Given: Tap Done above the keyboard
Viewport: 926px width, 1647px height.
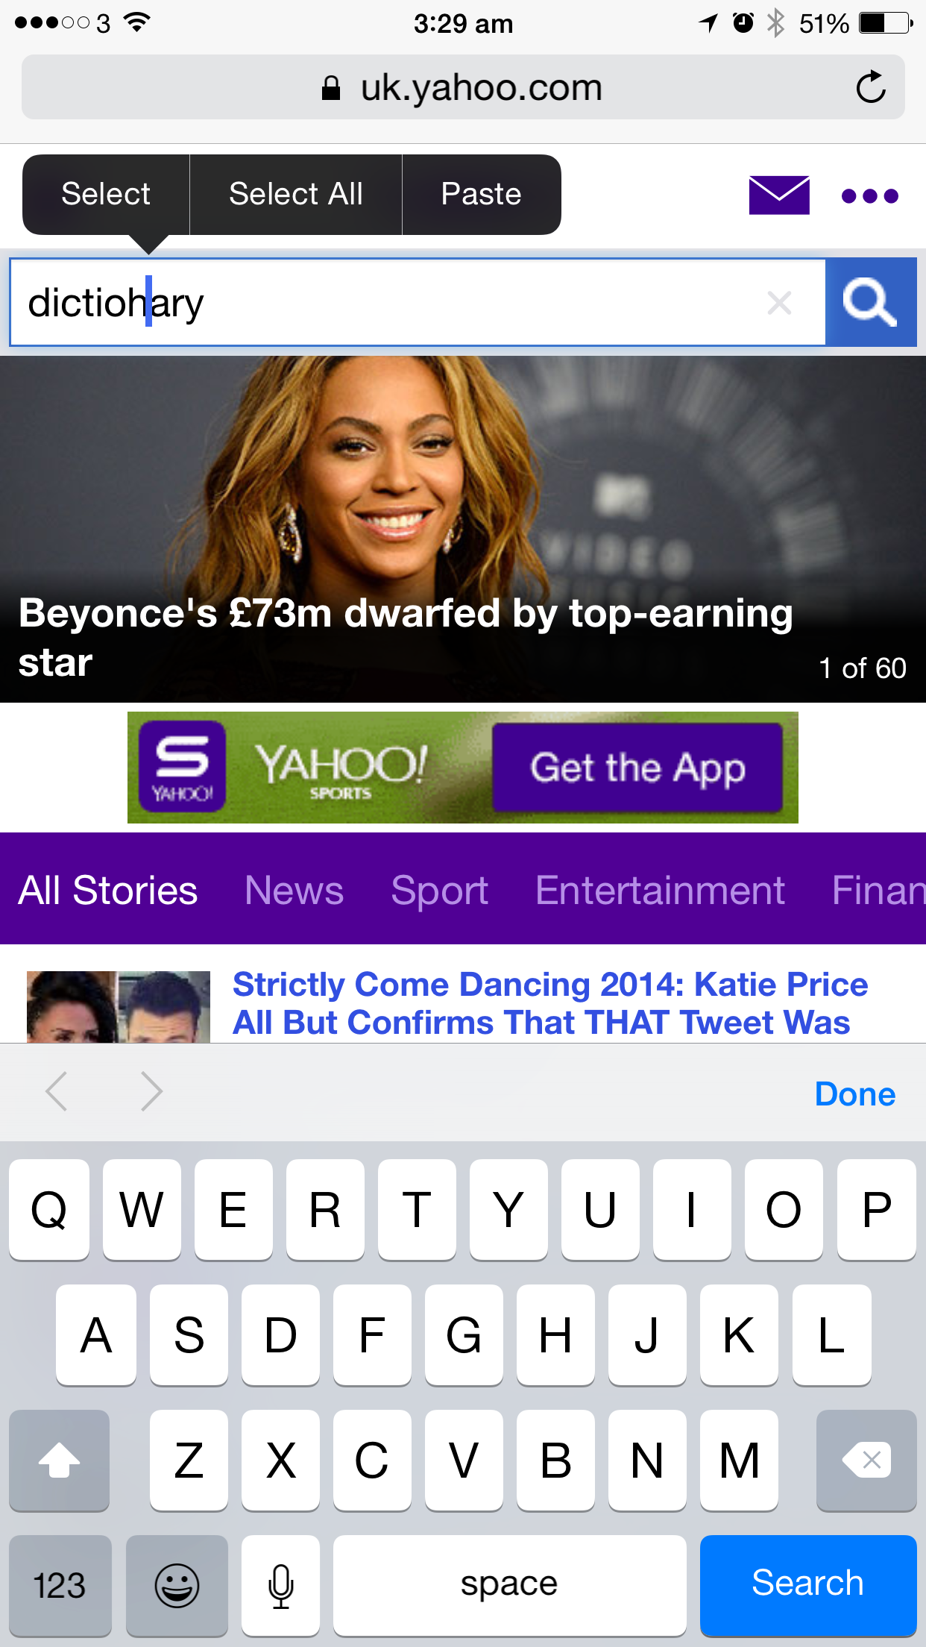Looking at the screenshot, I should point(855,1094).
